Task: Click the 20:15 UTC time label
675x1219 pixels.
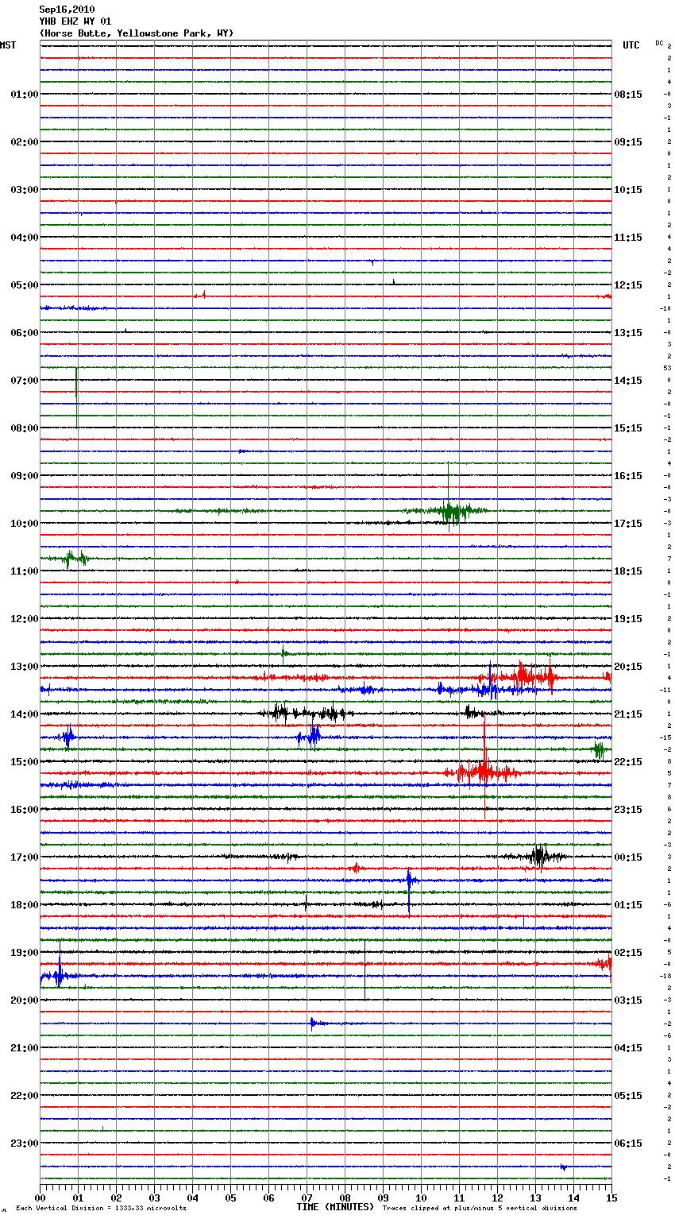Action: [x=628, y=667]
